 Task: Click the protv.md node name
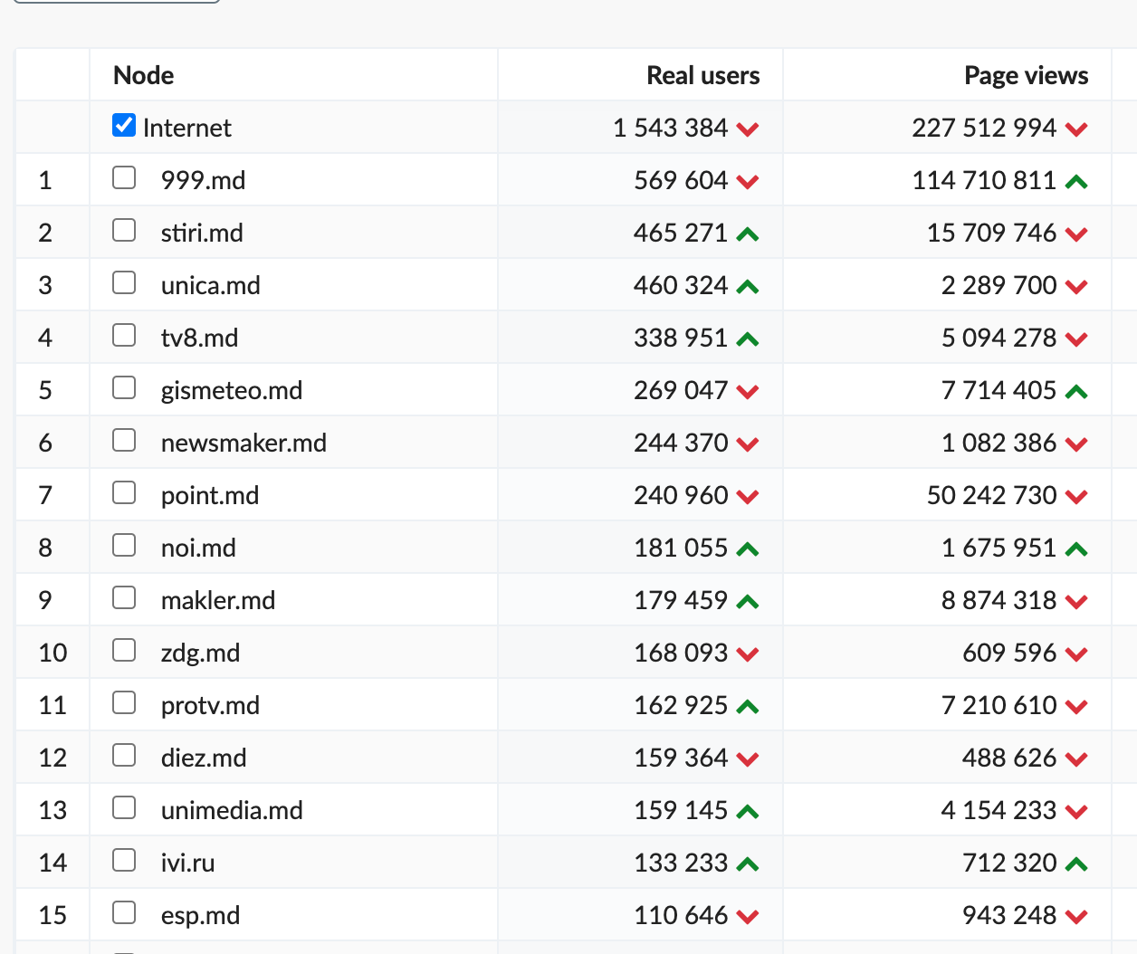tap(210, 705)
